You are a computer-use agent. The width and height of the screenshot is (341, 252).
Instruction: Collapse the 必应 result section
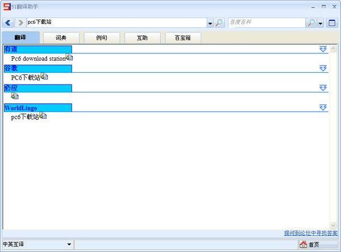323,88
